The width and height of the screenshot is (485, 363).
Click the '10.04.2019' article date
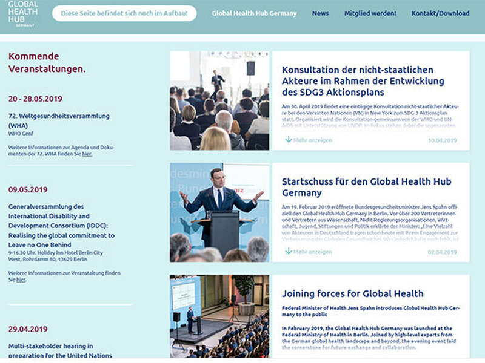[x=443, y=140]
